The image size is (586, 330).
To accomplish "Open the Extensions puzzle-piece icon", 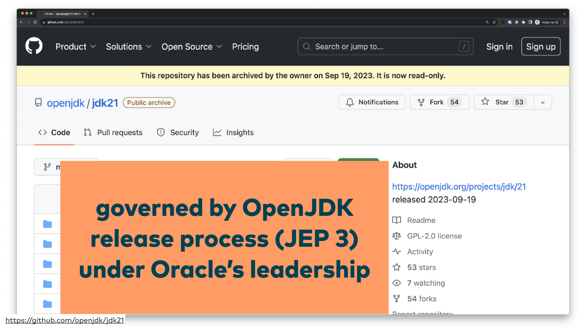I will (x=523, y=22).
